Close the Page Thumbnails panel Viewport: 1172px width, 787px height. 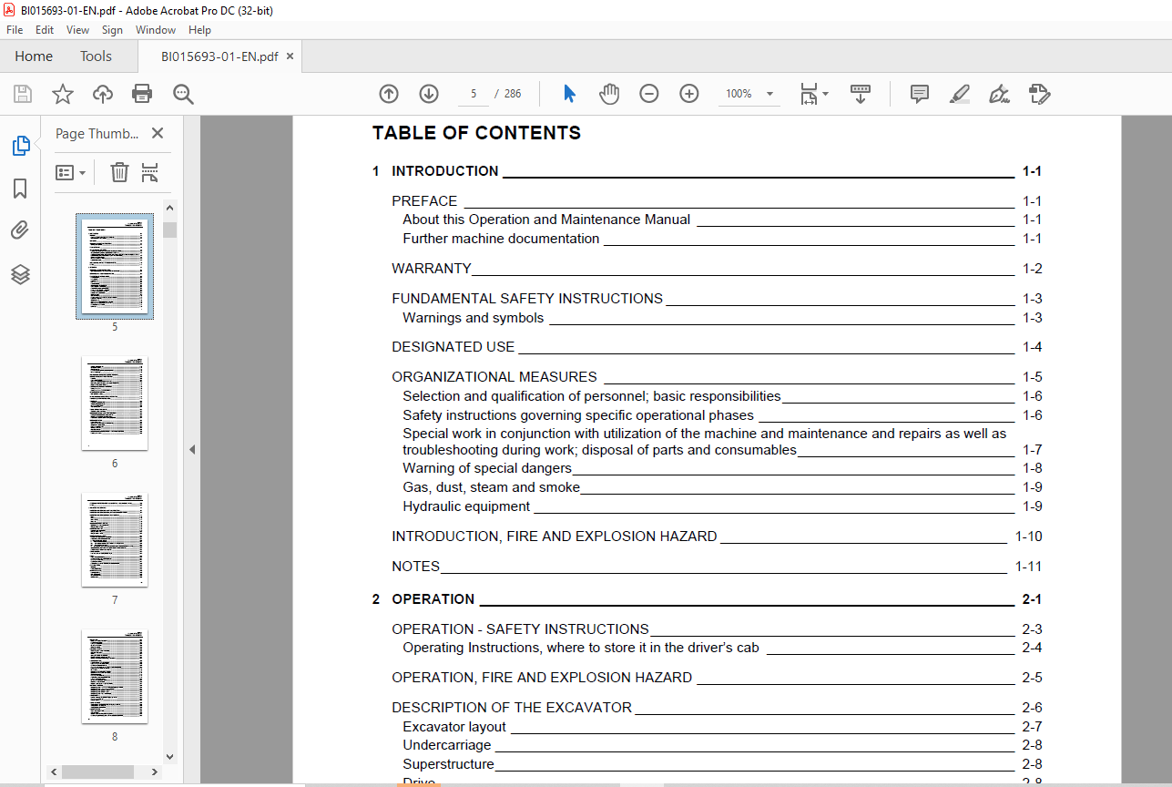pyautogui.click(x=158, y=133)
